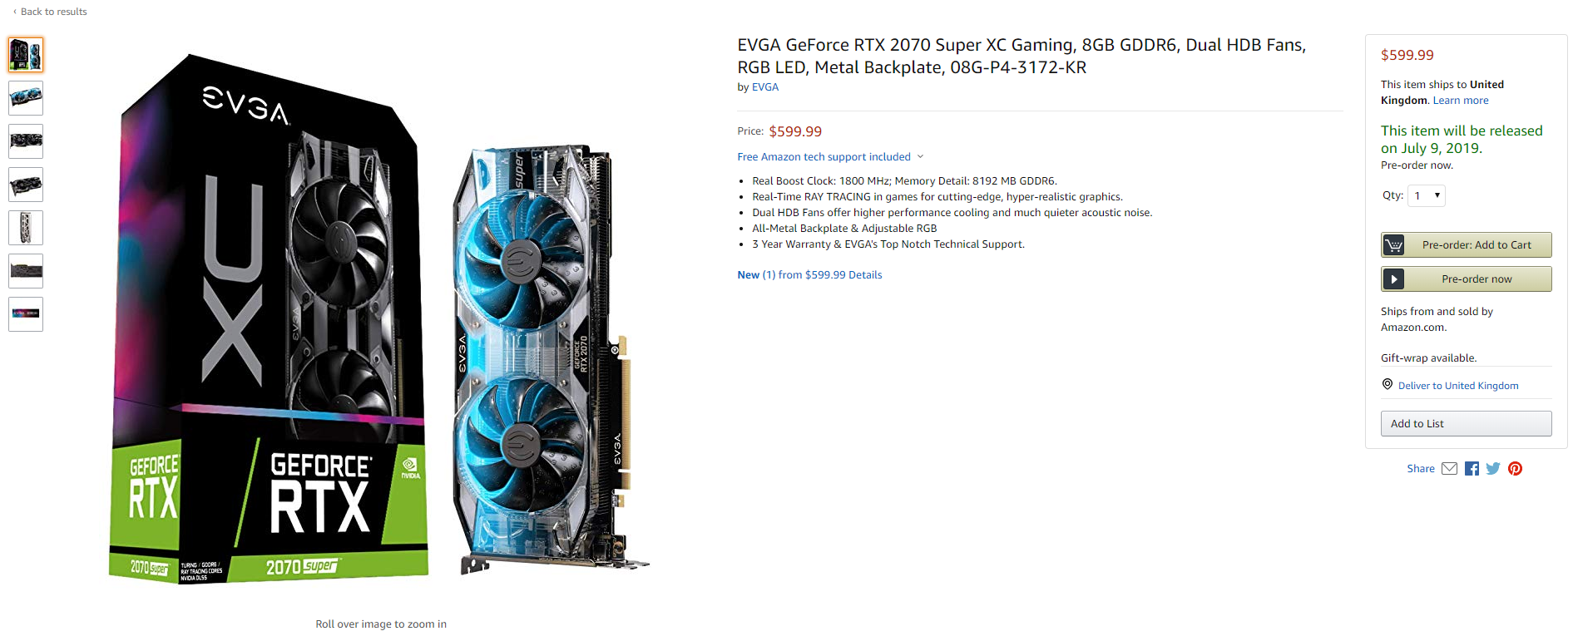Click the play arrow on Pre-order now
This screenshot has height=641, width=1578.
[1394, 279]
